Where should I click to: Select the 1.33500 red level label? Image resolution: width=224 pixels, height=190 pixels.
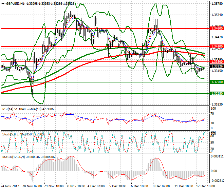tap(217, 62)
